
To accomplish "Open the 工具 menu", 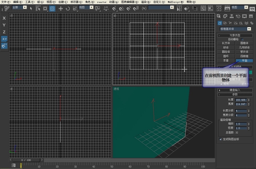I will (x=30, y=2).
